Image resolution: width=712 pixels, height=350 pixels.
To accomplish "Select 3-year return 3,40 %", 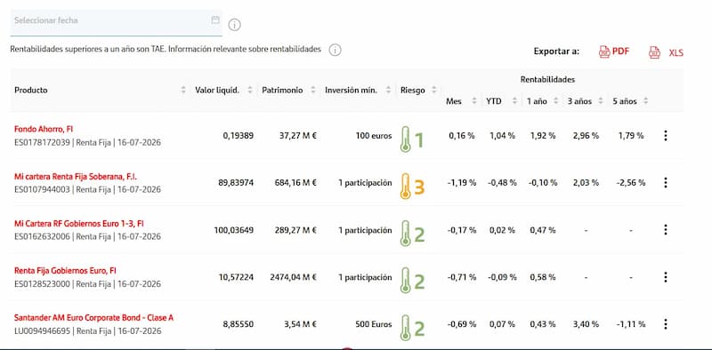I will click(586, 324).
